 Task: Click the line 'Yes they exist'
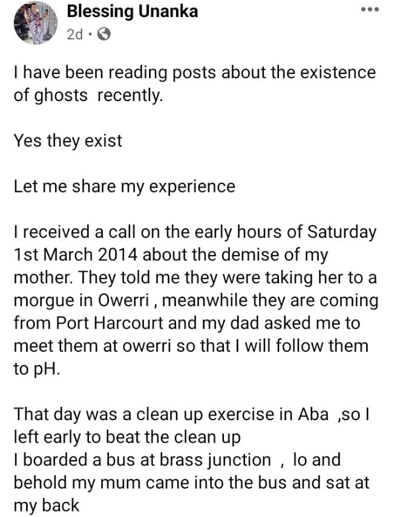pos(68,140)
